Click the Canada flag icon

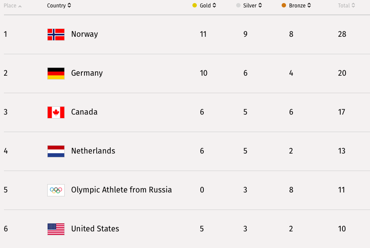click(56, 112)
